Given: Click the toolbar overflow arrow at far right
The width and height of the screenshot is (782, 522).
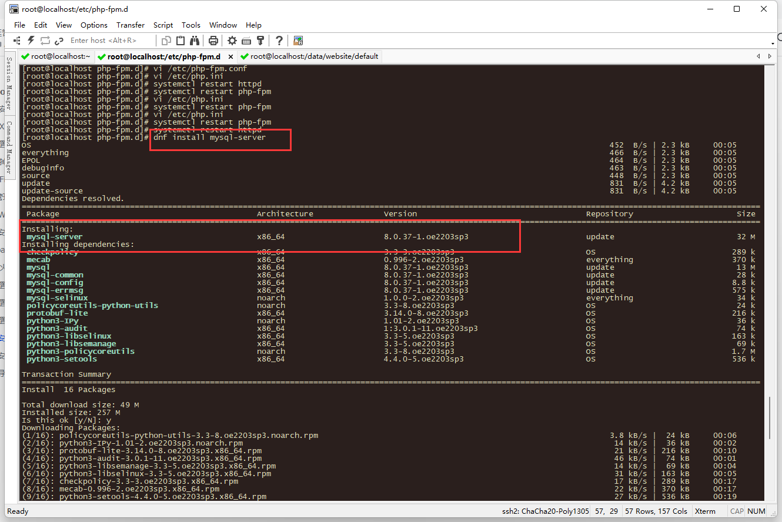Looking at the screenshot, I should tap(773, 43).
